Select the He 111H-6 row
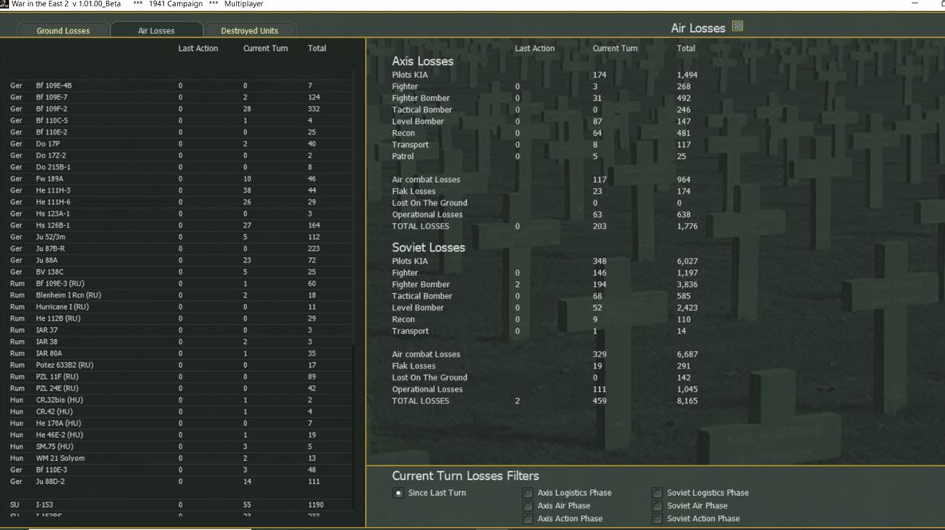 click(x=179, y=202)
